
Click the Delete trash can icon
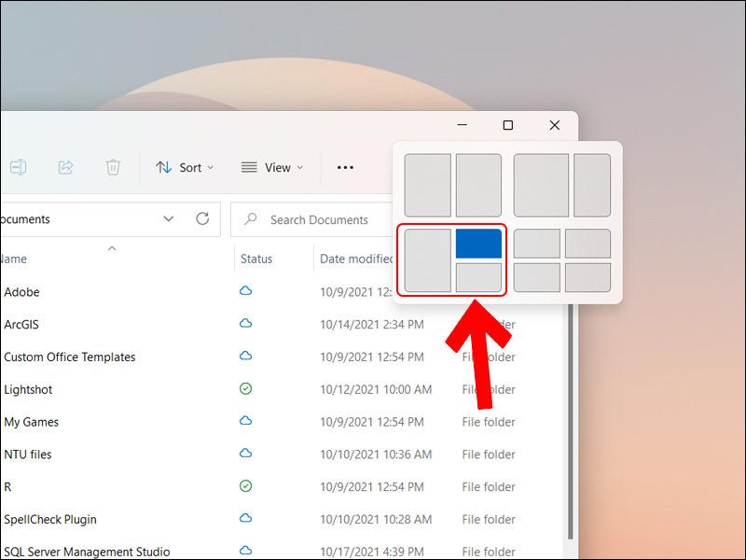pyautogui.click(x=113, y=167)
